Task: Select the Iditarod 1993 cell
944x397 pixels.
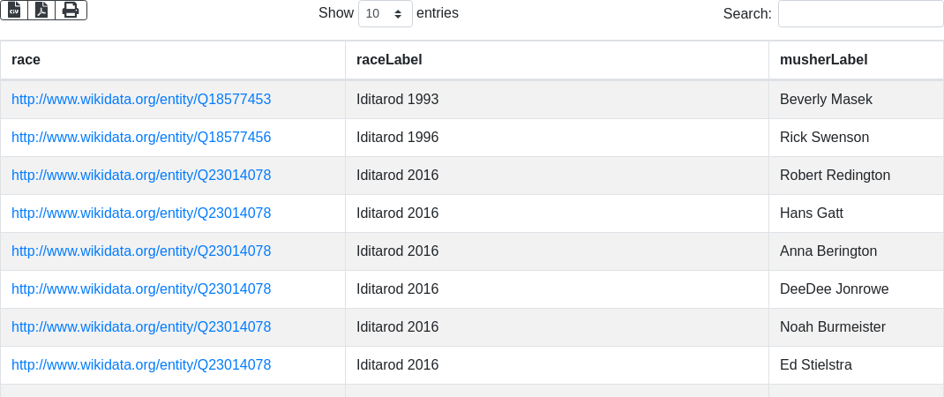Action: pyautogui.click(x=557, y=100)
